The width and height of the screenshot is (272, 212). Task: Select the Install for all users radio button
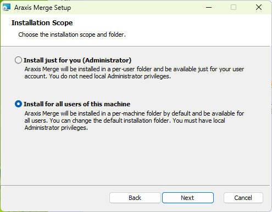click(x=18, y=104)
